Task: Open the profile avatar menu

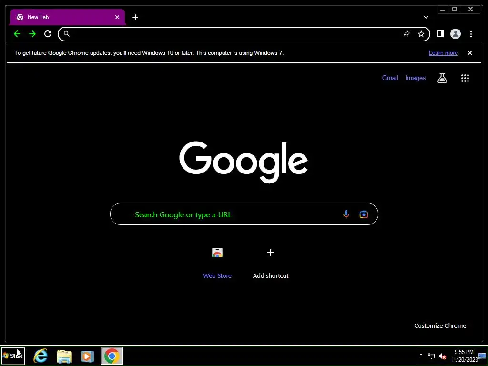Action: pos(455,34)
